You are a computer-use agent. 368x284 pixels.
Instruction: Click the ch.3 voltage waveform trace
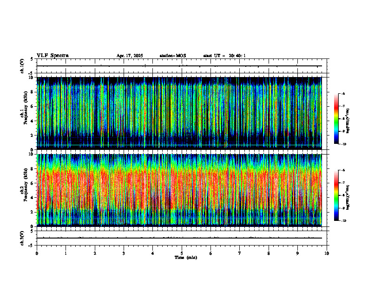[x=179, y=238]
